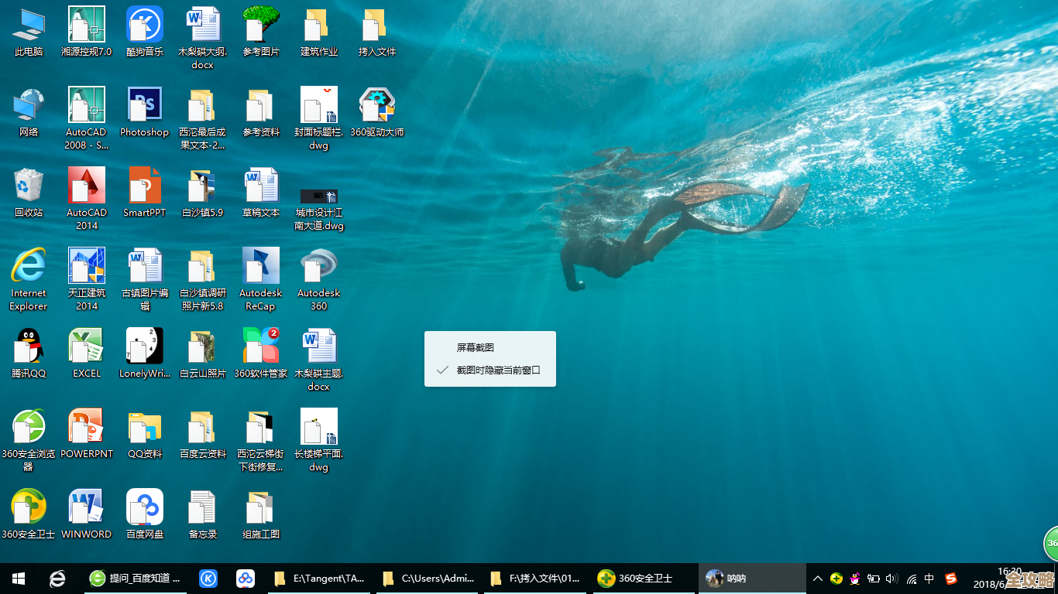Image resolution: width=1058 pixels, height=594 pixels.
Task: Click the Windows Start button
Action: tap(18, 578)
